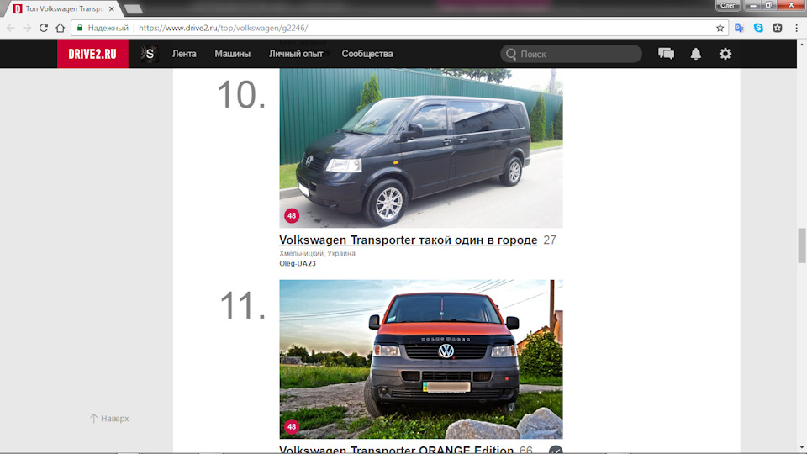
Task: Open 'Volkswagen Transporter такой один в городе' link
Action: [x=409, y=240]
